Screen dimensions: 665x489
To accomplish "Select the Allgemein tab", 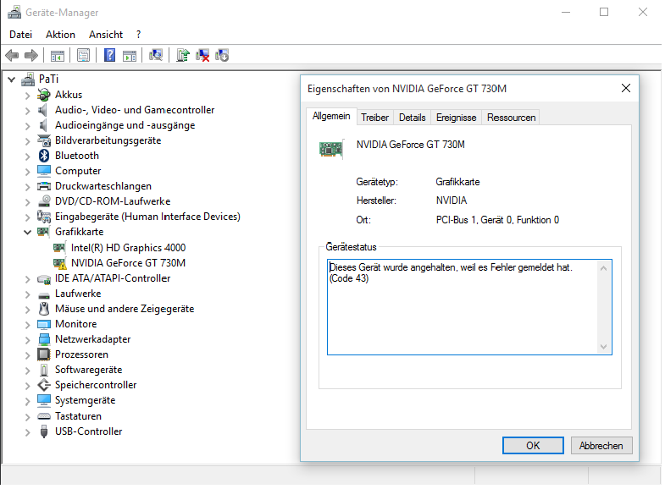I will (x=331, y=116).
